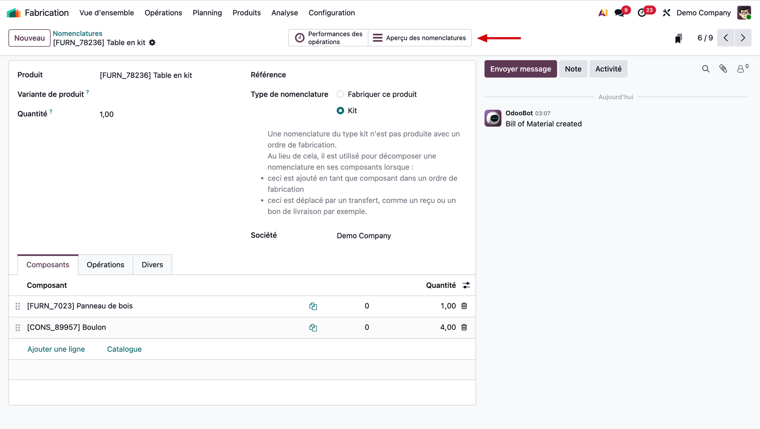The image size is (760, 429).
Task: Open the activities clock icon with badge 23
Action: click(x=642, y=13)
